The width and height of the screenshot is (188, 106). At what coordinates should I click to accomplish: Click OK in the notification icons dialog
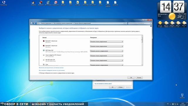point(131,78)
